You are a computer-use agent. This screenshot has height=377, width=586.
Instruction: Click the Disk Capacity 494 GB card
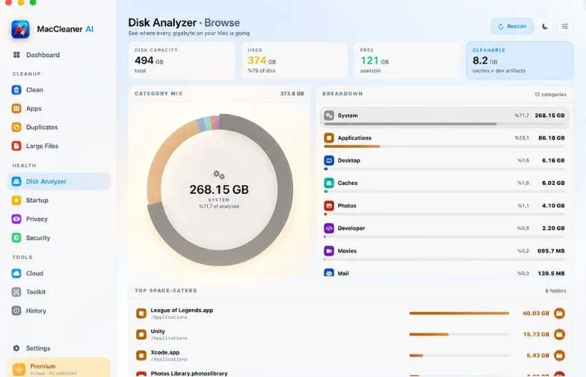[x=182, y=60]
